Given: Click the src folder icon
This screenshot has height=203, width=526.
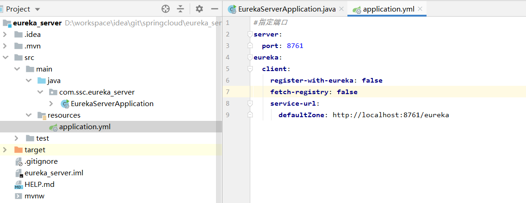Looking at the screenshot, I should (19, 58).
